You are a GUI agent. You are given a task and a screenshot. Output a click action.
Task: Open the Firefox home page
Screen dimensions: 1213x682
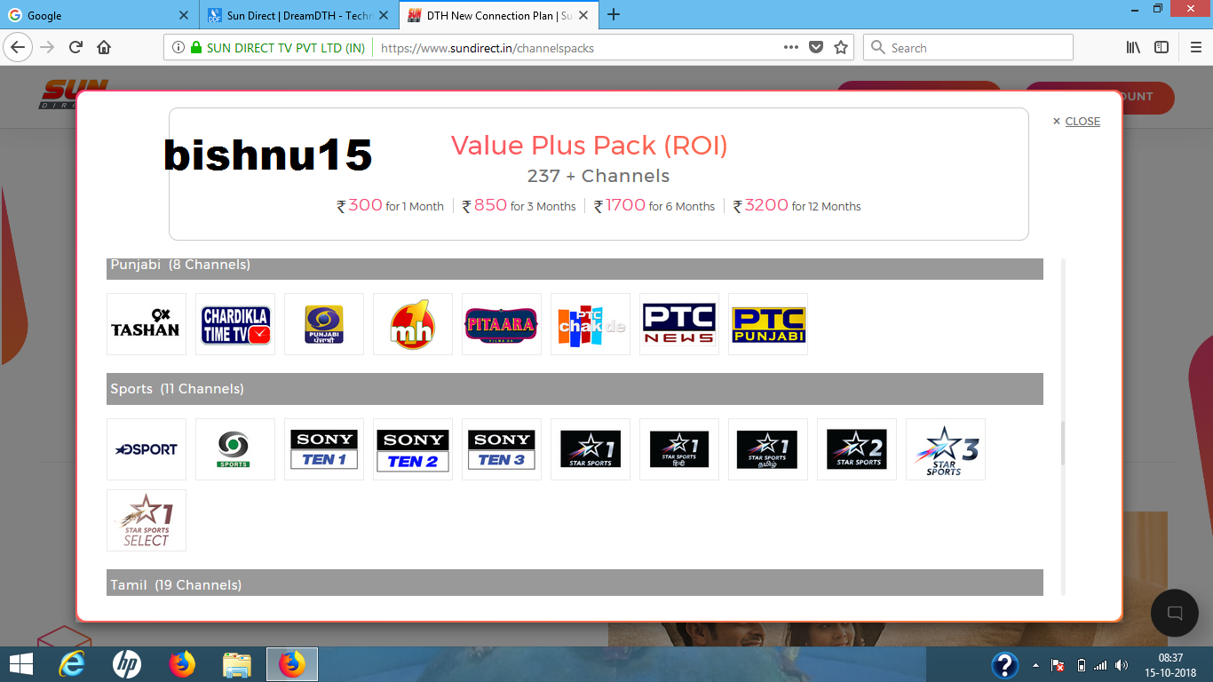(104, 48)
